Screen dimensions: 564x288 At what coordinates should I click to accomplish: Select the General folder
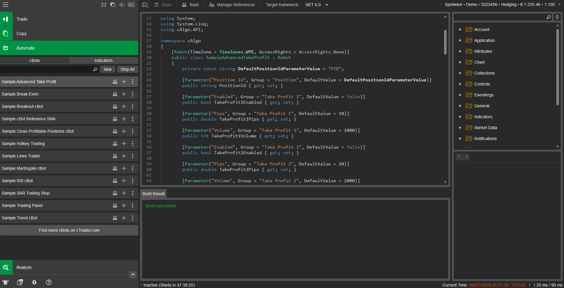point(481,106)
